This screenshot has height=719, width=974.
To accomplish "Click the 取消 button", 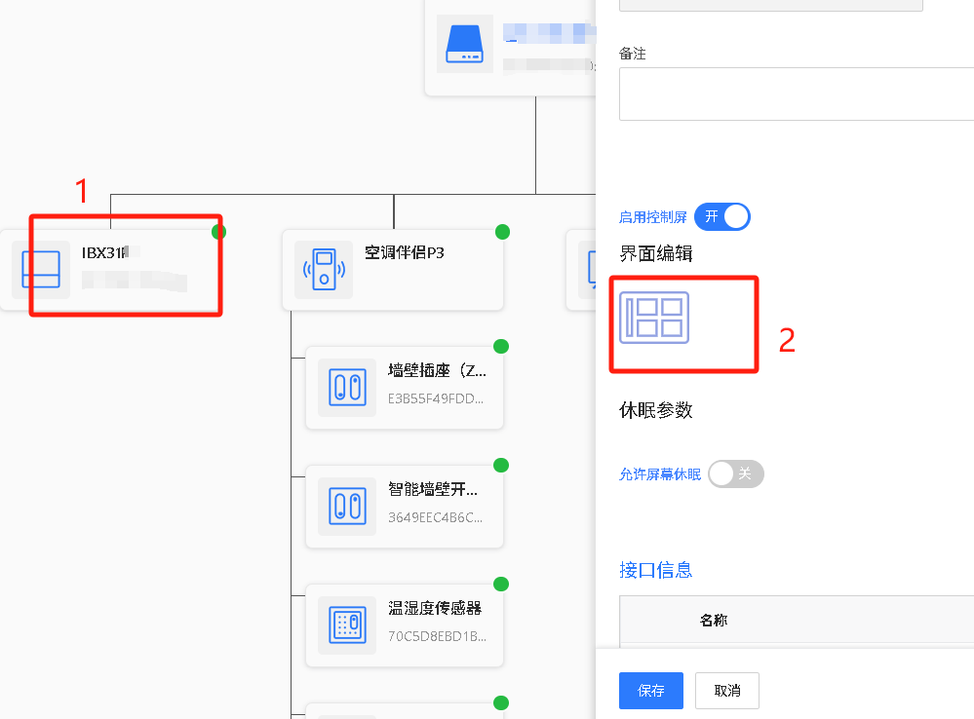I will [x=726, y=691].
